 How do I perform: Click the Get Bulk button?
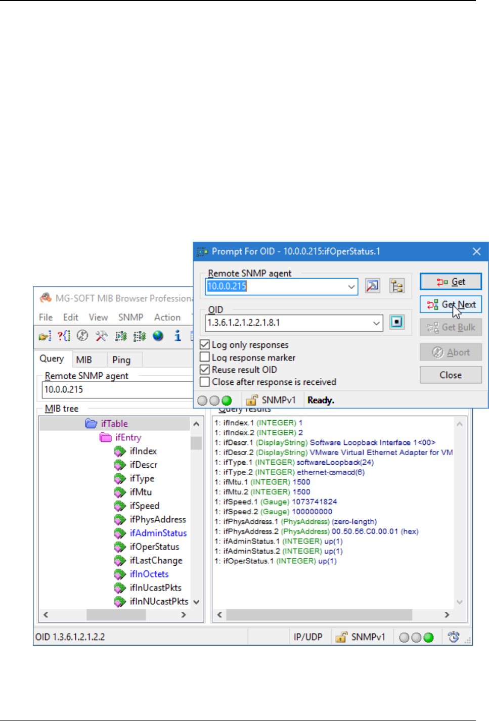click(x=451, y=327)
